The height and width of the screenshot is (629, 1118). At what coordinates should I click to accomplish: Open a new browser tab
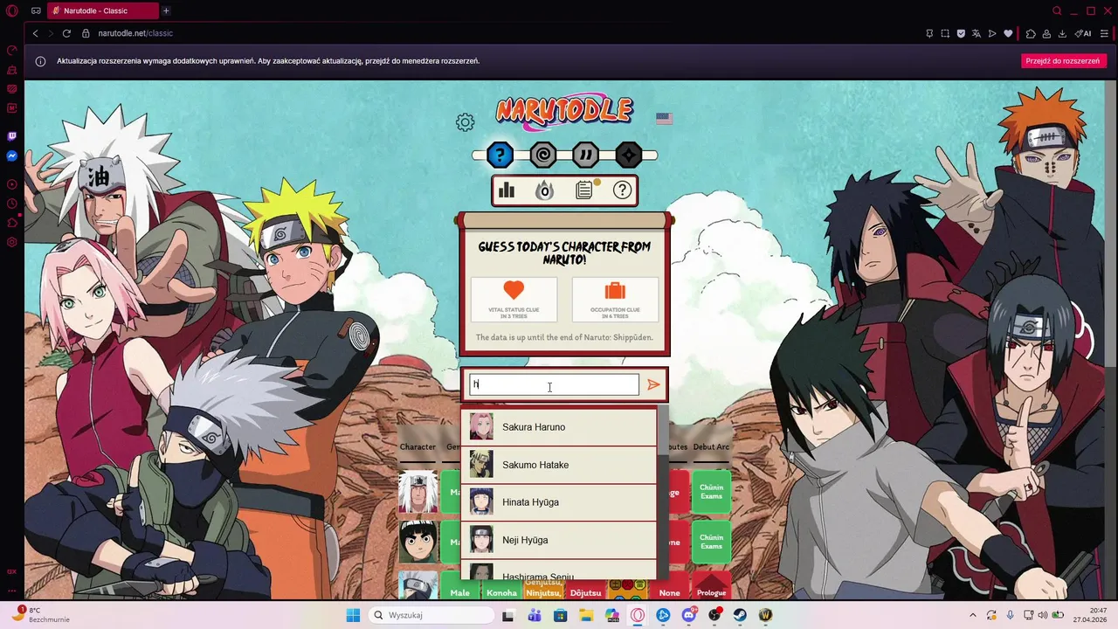pos(166,10)
